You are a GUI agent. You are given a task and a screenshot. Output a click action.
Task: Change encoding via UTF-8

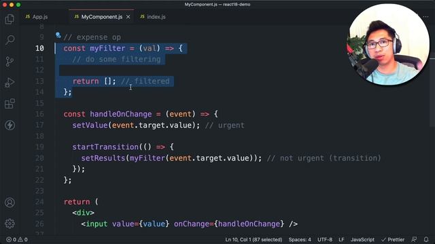pyautogui.click(x=325, y=239)
